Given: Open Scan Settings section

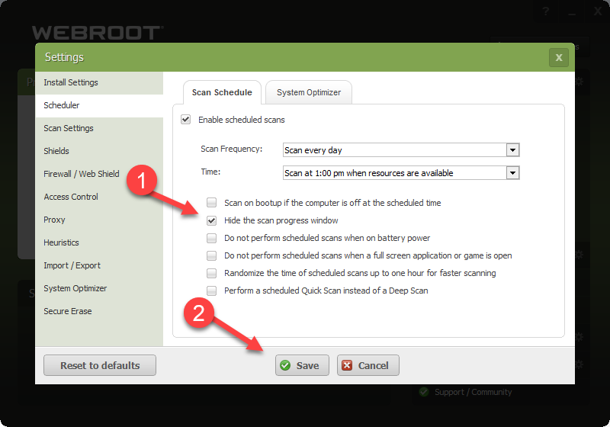Looking at the screenshot, I should point(99,128).
